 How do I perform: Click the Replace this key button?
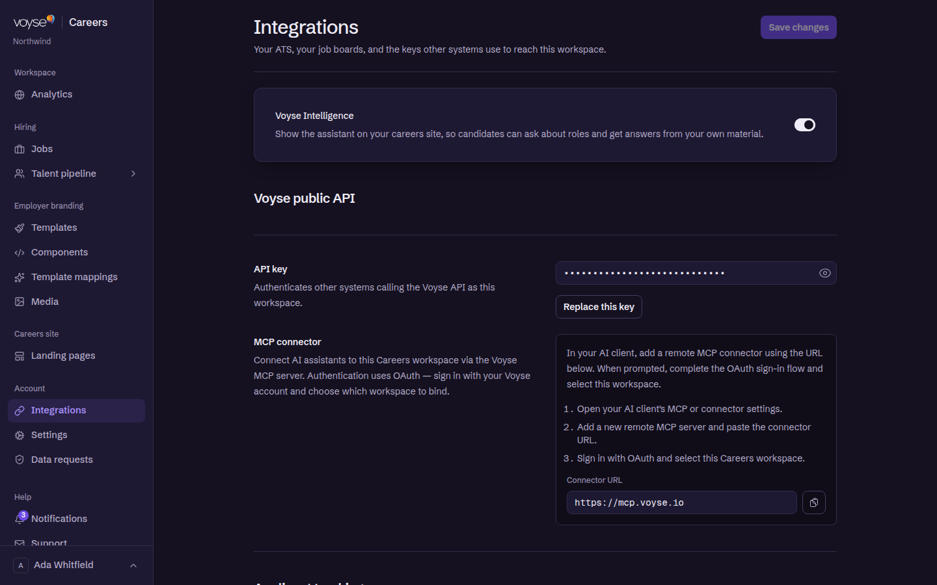(x=599, y=307)
